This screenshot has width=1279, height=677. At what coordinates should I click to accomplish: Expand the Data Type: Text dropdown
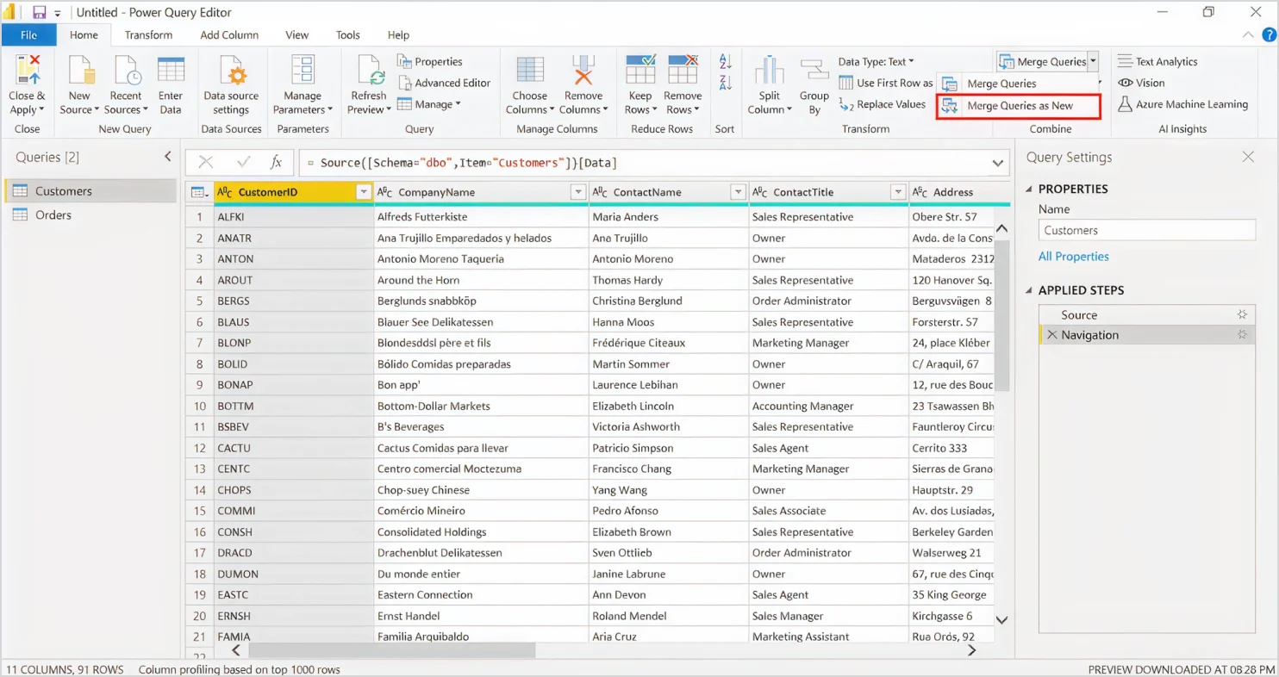click(x=877, y=62)
